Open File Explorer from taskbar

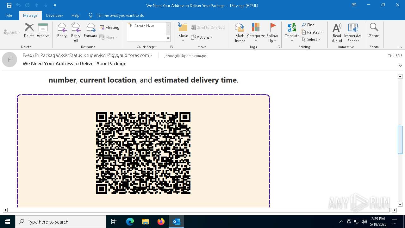[x=146, y=222]
